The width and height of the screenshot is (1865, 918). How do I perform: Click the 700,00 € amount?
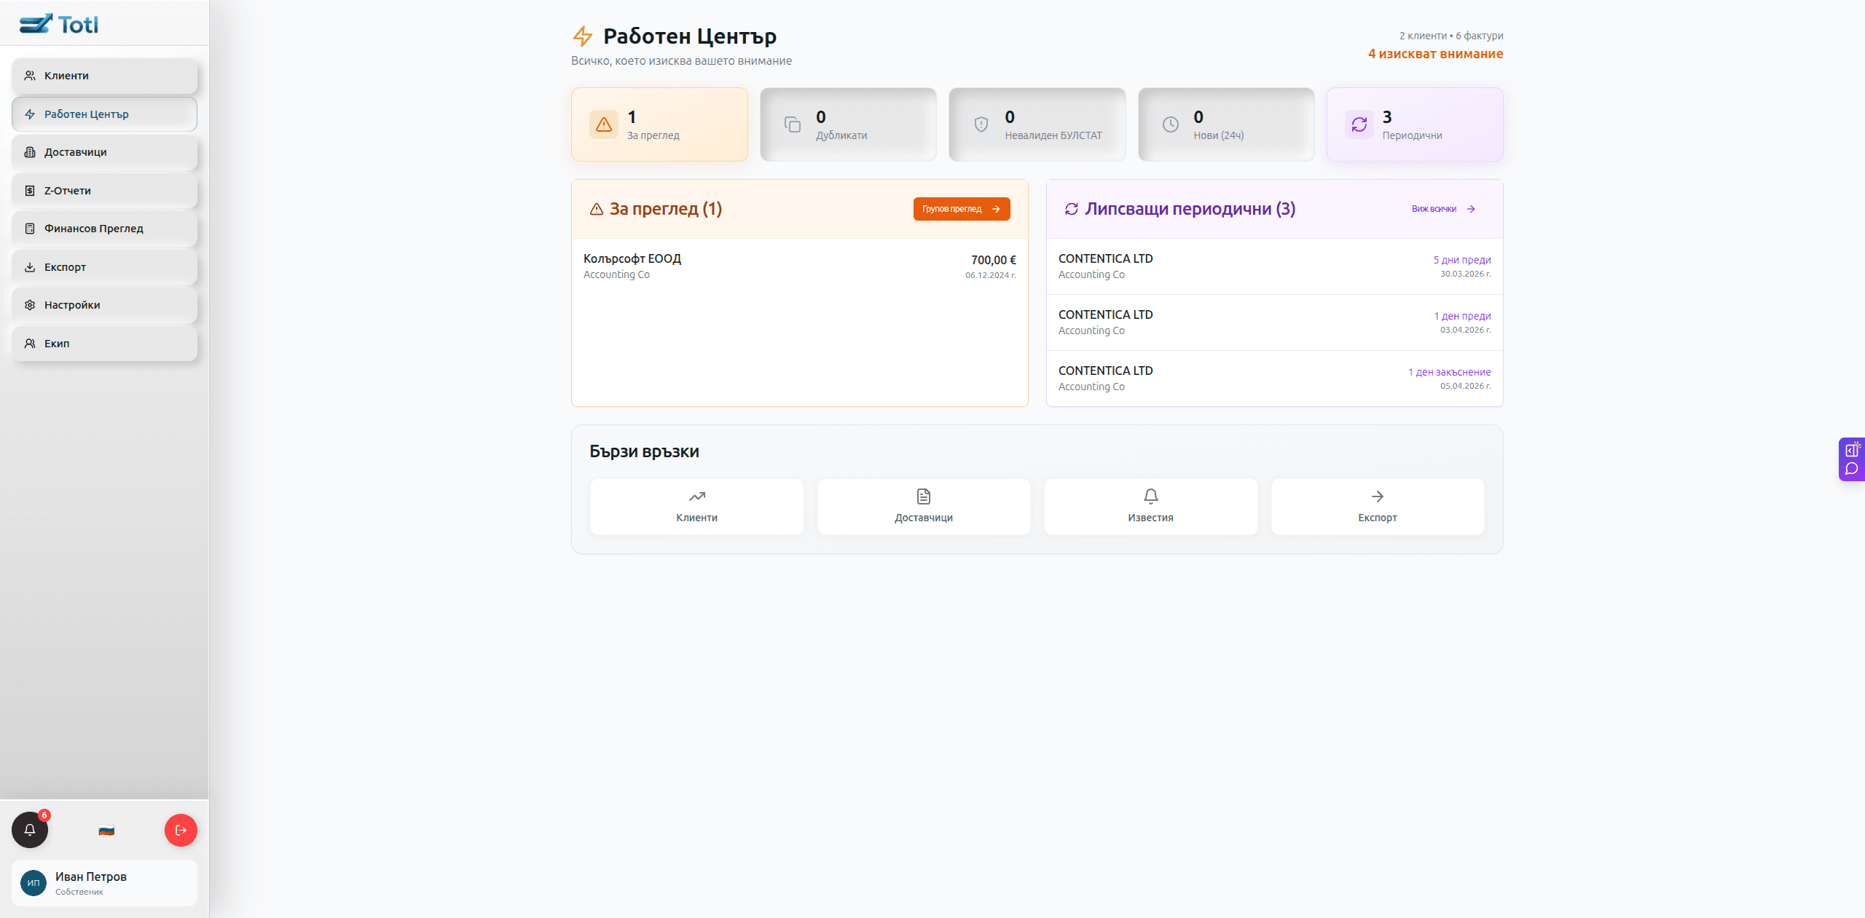click(993, 260)
